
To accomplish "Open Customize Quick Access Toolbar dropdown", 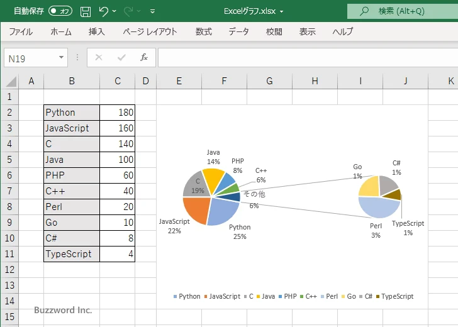I will coord(152,11).
